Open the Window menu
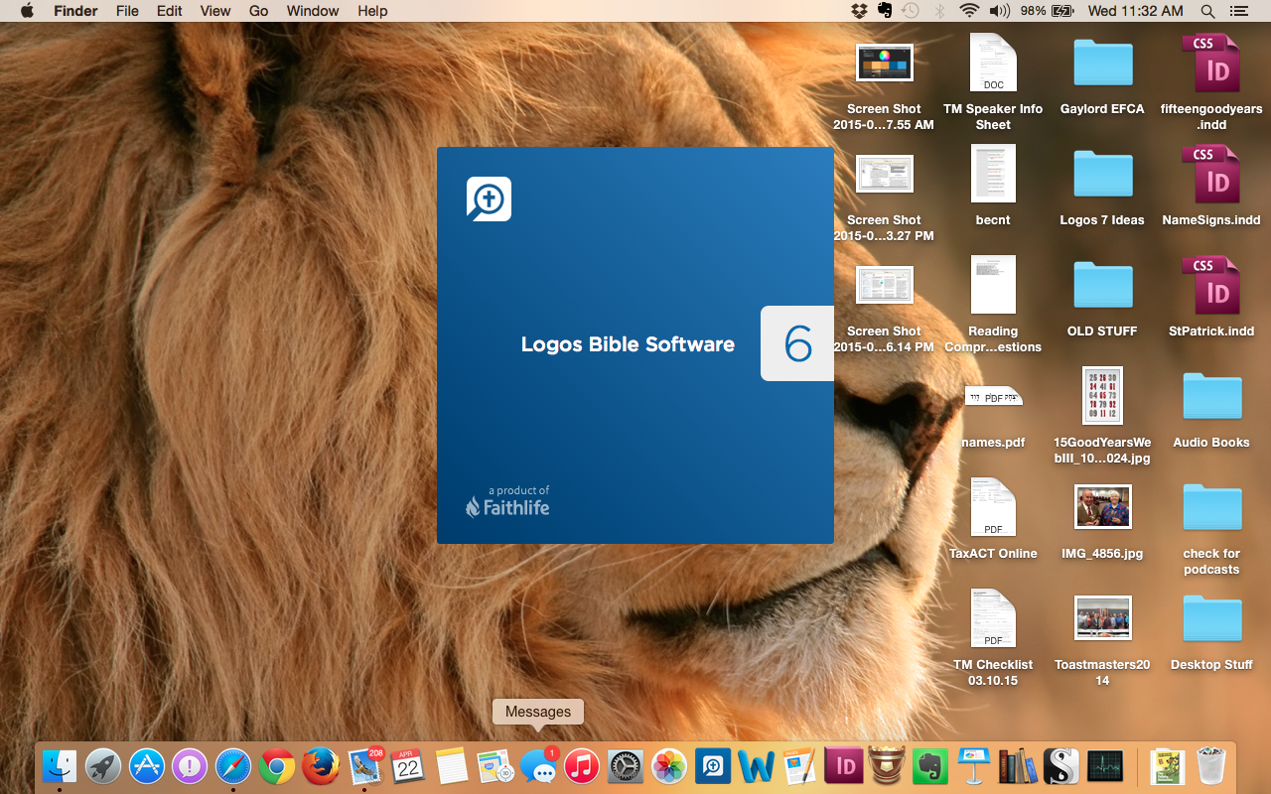The image size is (1271, 794). point(313,11)
